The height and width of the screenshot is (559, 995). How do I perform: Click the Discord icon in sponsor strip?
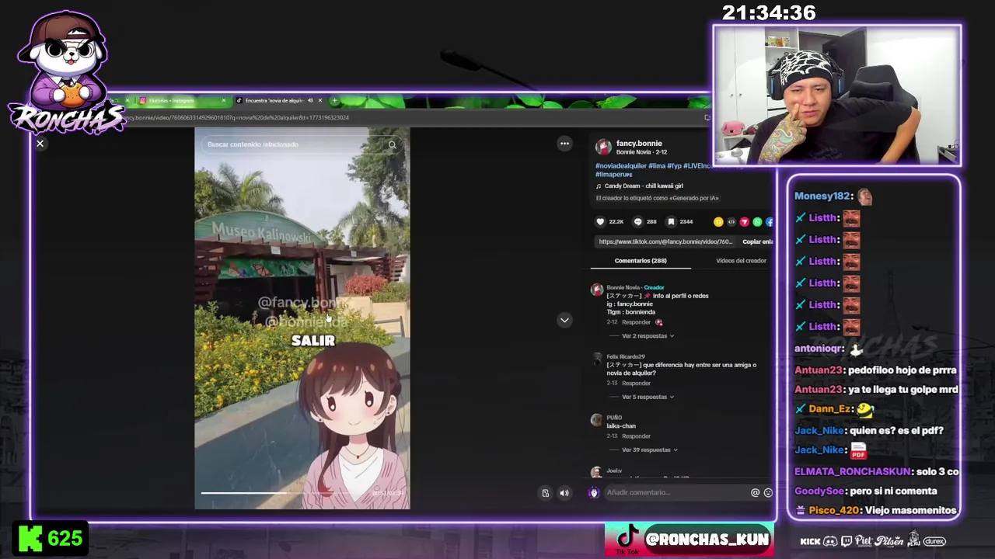coord(830,541)
